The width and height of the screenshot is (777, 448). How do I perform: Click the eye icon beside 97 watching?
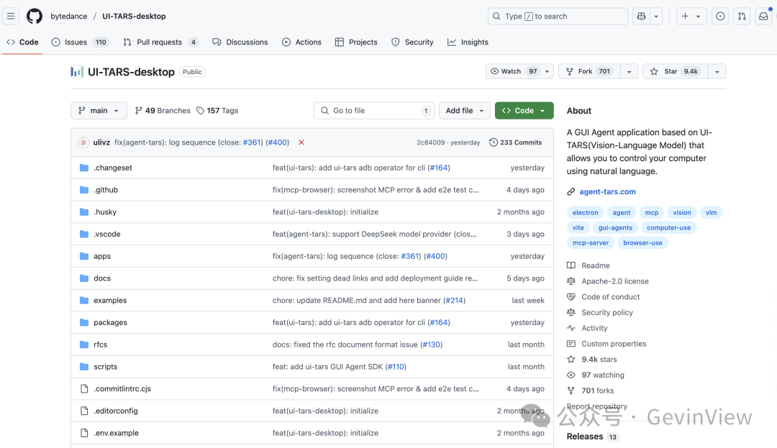571,375
